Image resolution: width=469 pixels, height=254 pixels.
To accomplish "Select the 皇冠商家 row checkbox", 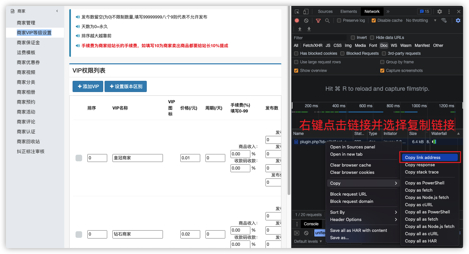I will click(x=79, y=158).
